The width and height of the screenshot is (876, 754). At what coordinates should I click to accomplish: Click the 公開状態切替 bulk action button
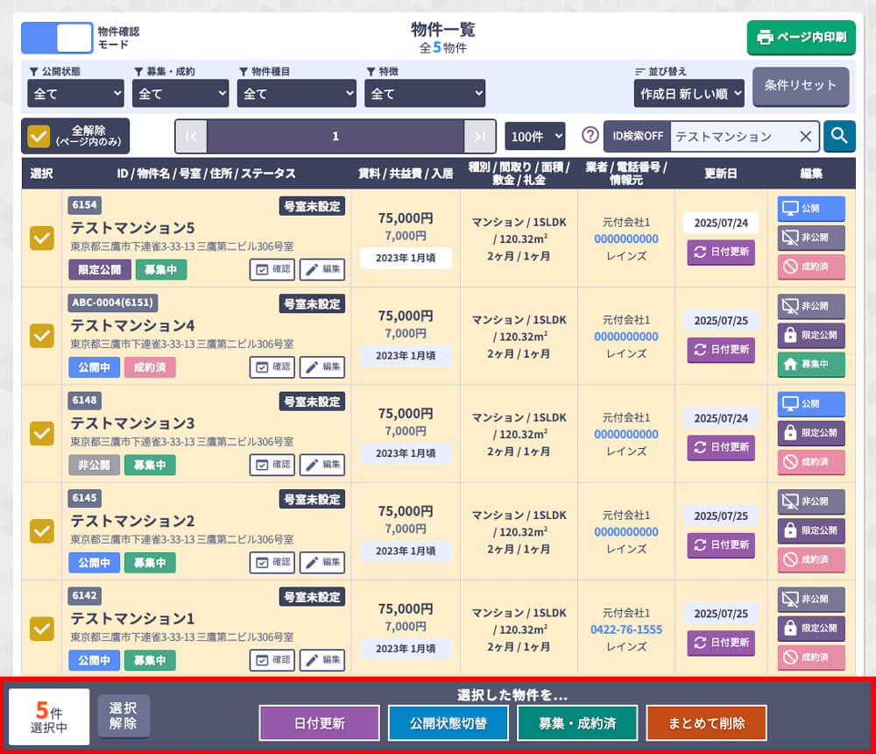click(x=448, y=723)
